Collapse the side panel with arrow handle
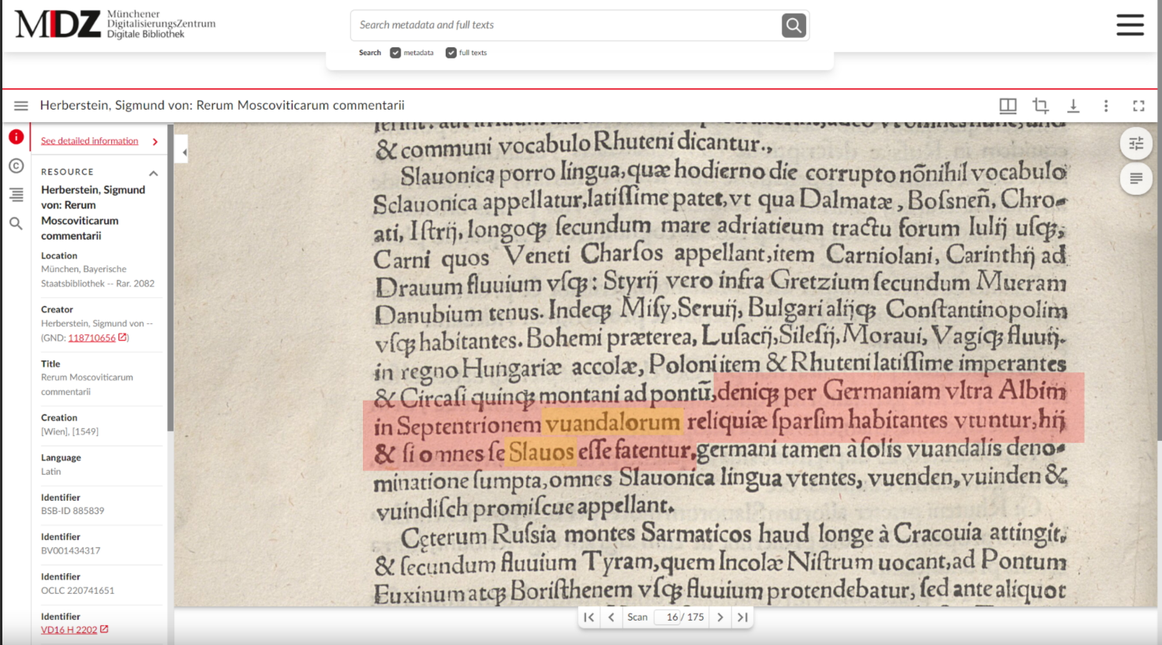The width and height of the screenshot is (1162, 645). (x=182, y=151)
